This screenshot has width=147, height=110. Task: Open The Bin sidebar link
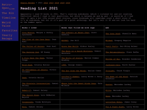[x=8, y=13]
